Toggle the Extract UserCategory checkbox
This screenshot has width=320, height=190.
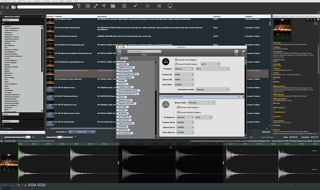[x=178, y=107]
